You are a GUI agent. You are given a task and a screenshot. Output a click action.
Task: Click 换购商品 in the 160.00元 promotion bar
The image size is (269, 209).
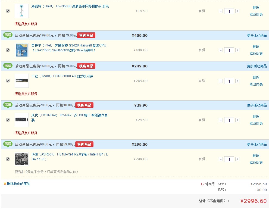click(x=86, y=66)
